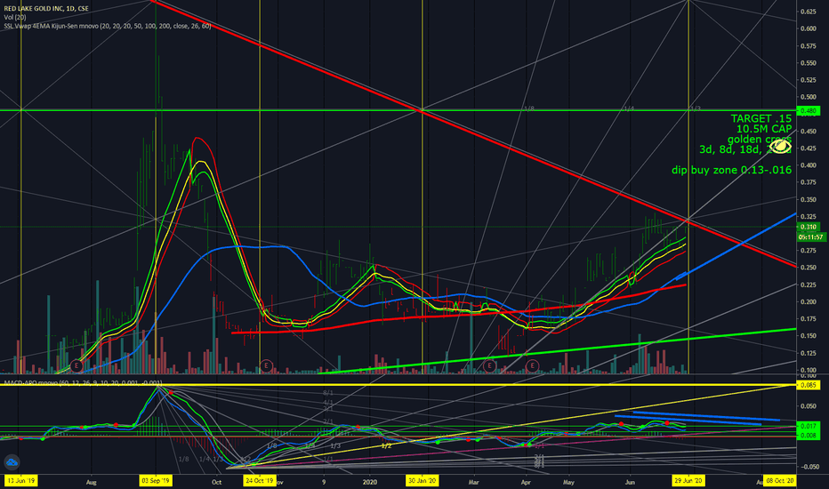The height and width of the screenshot is (489, 829).
Task: Open the earnings E marker above 24 Oct '19
Action: pos(266,365)
